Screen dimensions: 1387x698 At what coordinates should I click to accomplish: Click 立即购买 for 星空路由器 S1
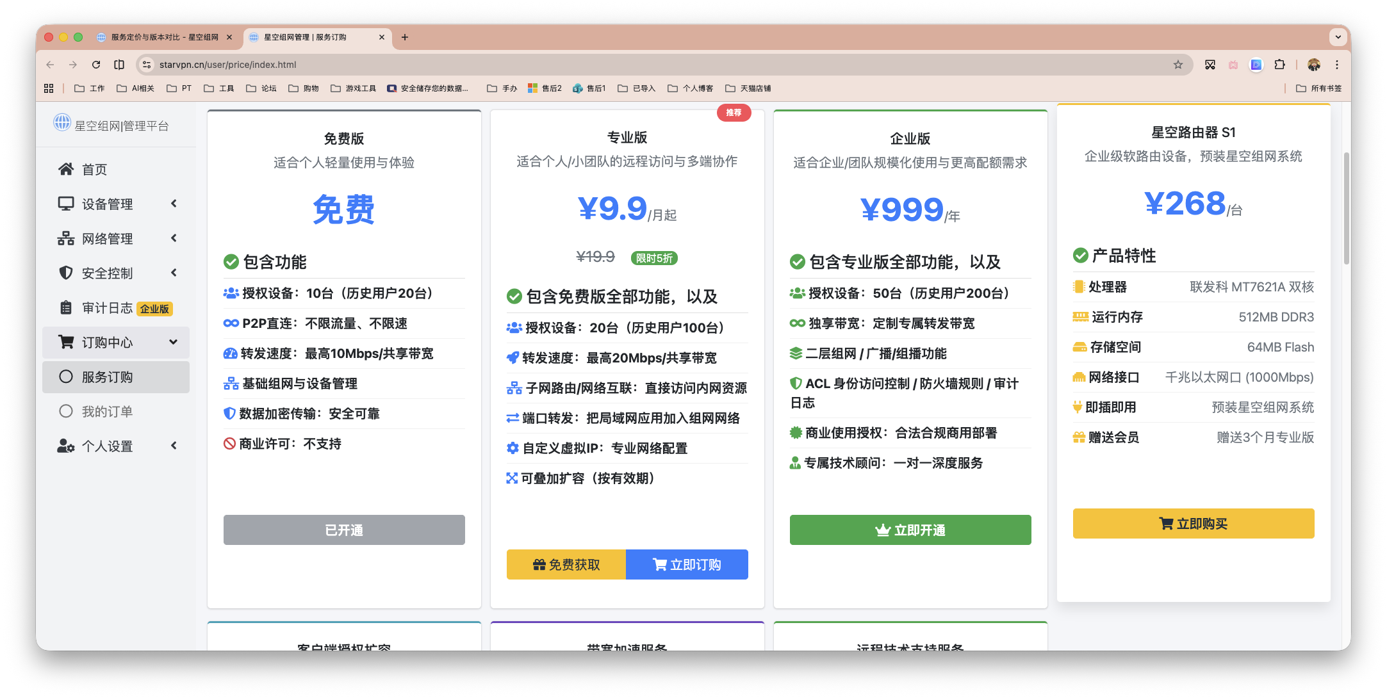point(1192,523)
